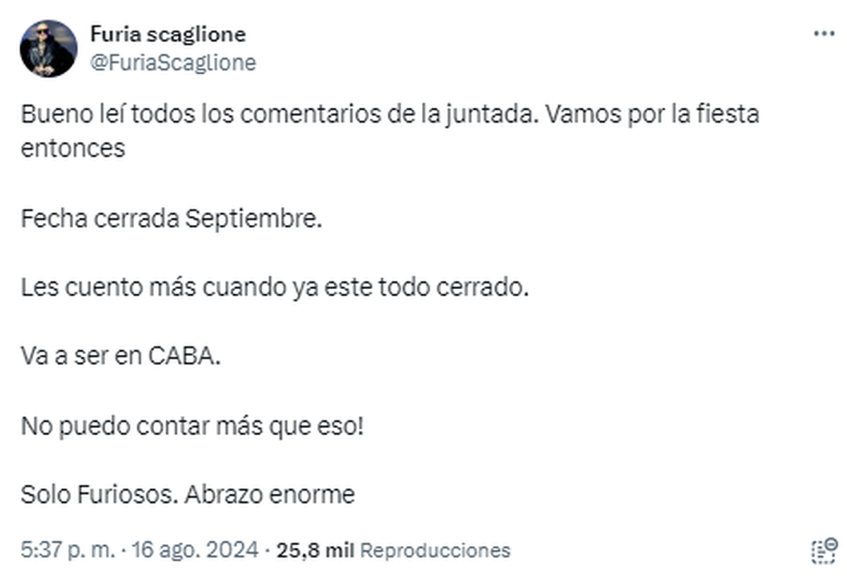Click 'No puedo contar más que eso!'
The image size is (847, 579).
193,426
